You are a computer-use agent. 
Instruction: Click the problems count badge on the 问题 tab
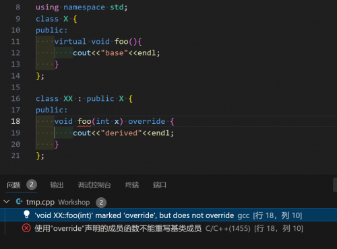click(32, 184)
